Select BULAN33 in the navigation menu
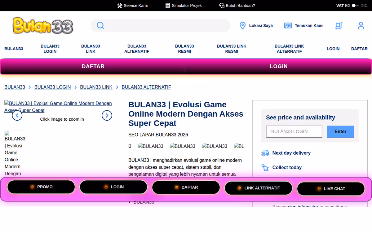 [x=14, y=49]
